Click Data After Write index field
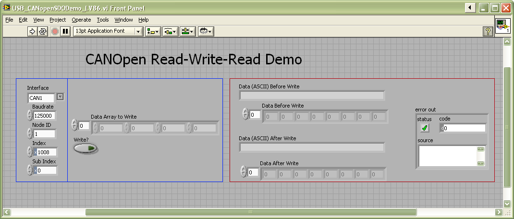 pyautogui.click(x=253, y=172)
